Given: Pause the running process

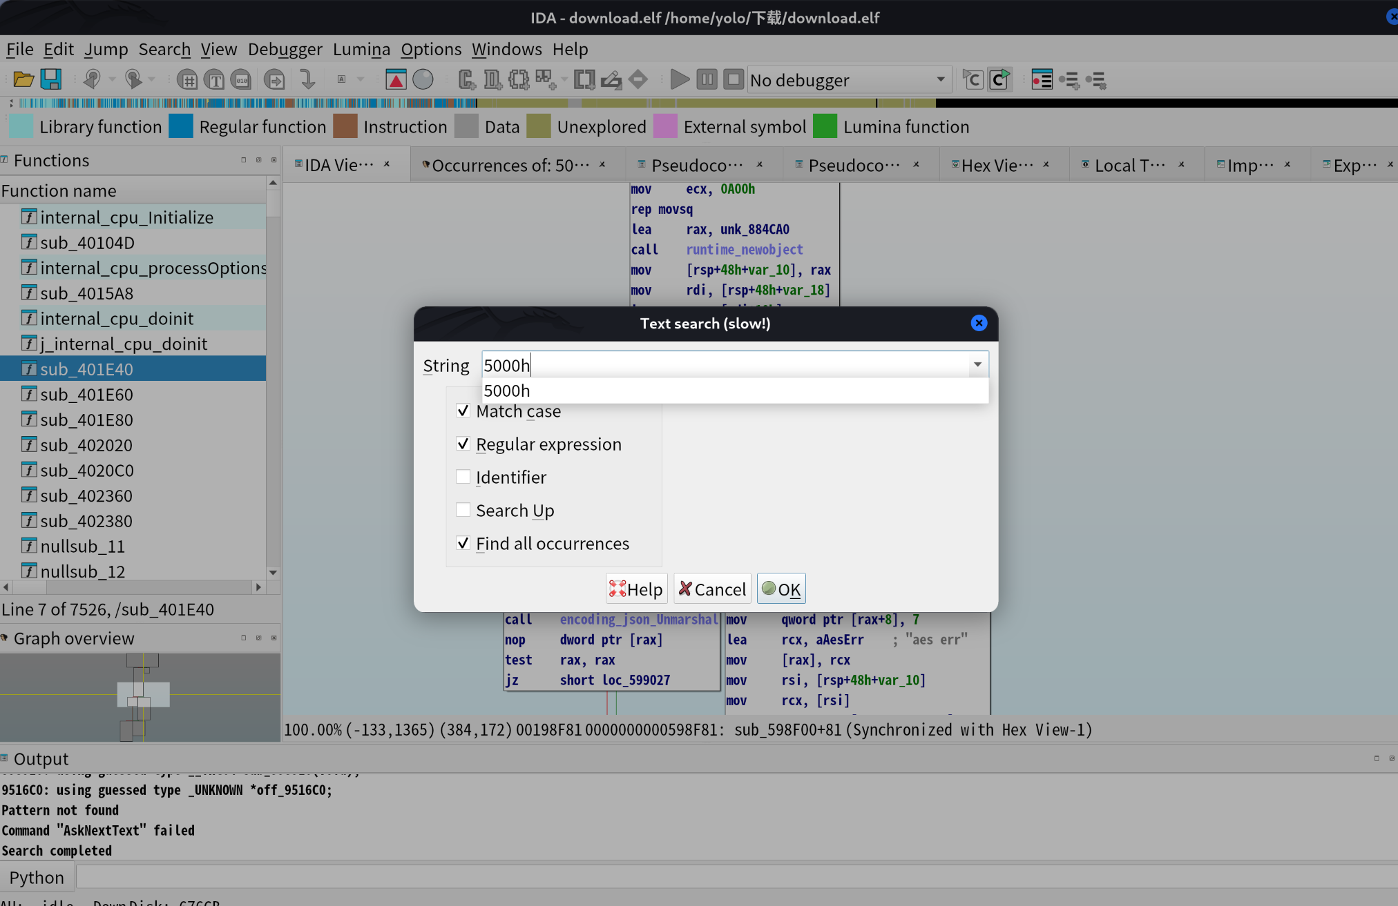Looking at the screenshot, I should pos(707,79).
